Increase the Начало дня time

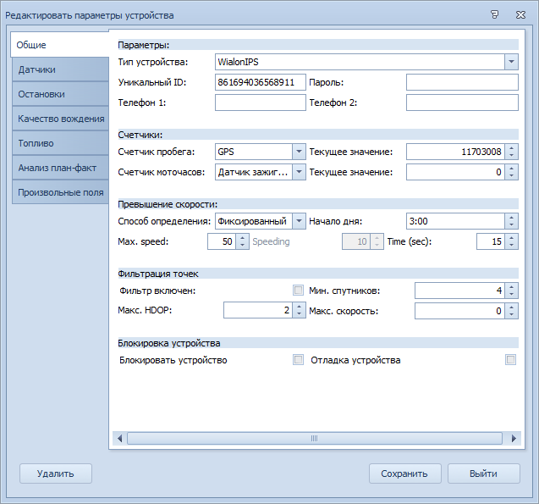[x=511, y=218]
